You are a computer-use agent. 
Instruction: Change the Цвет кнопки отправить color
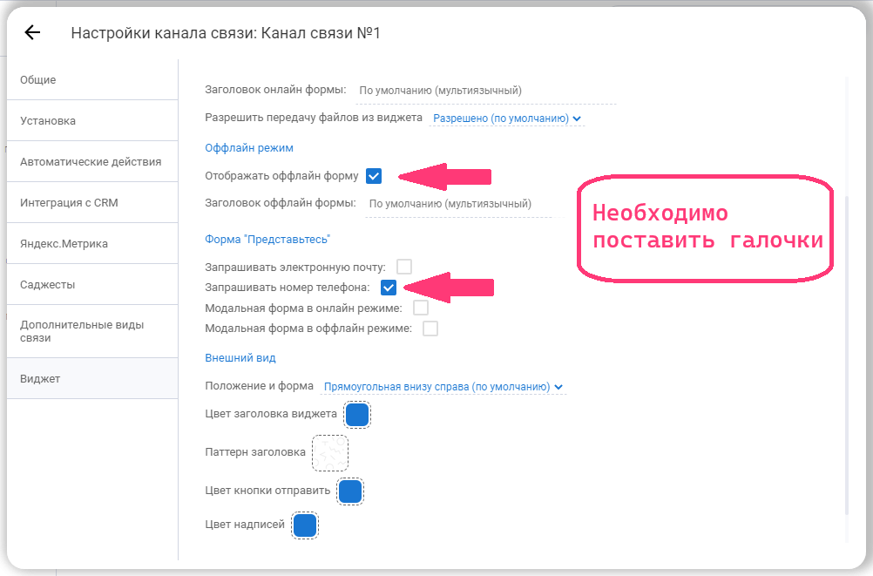pyautogui.click(x=350, y=491)
